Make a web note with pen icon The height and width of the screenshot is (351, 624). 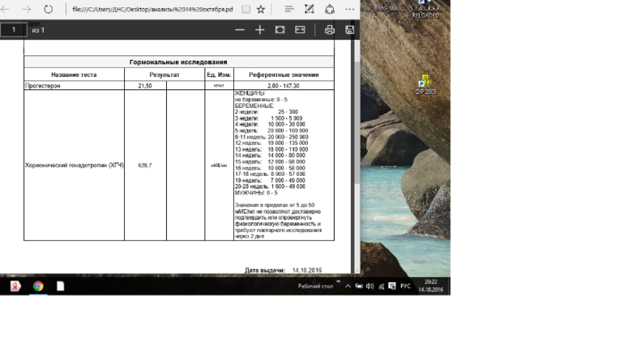(309, 9)
